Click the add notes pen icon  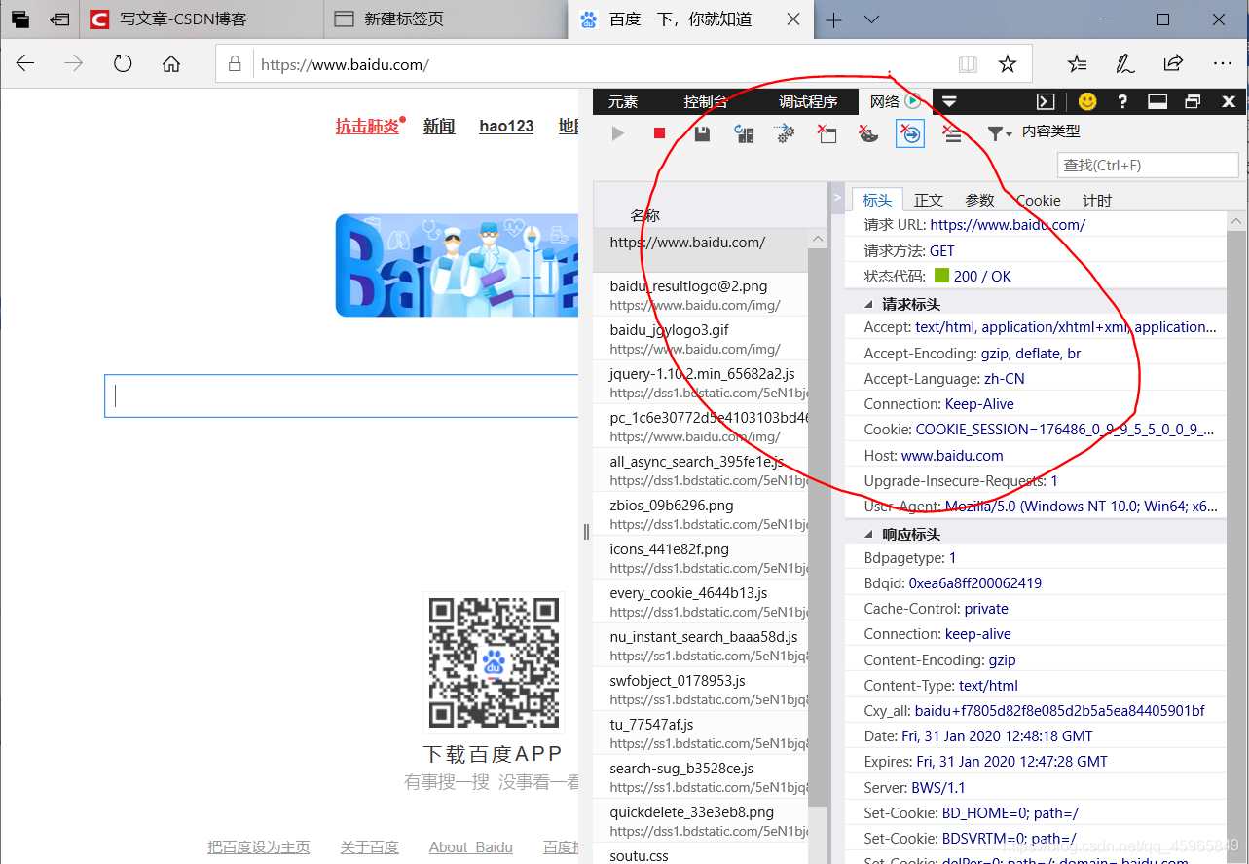tap(1124, 64)
